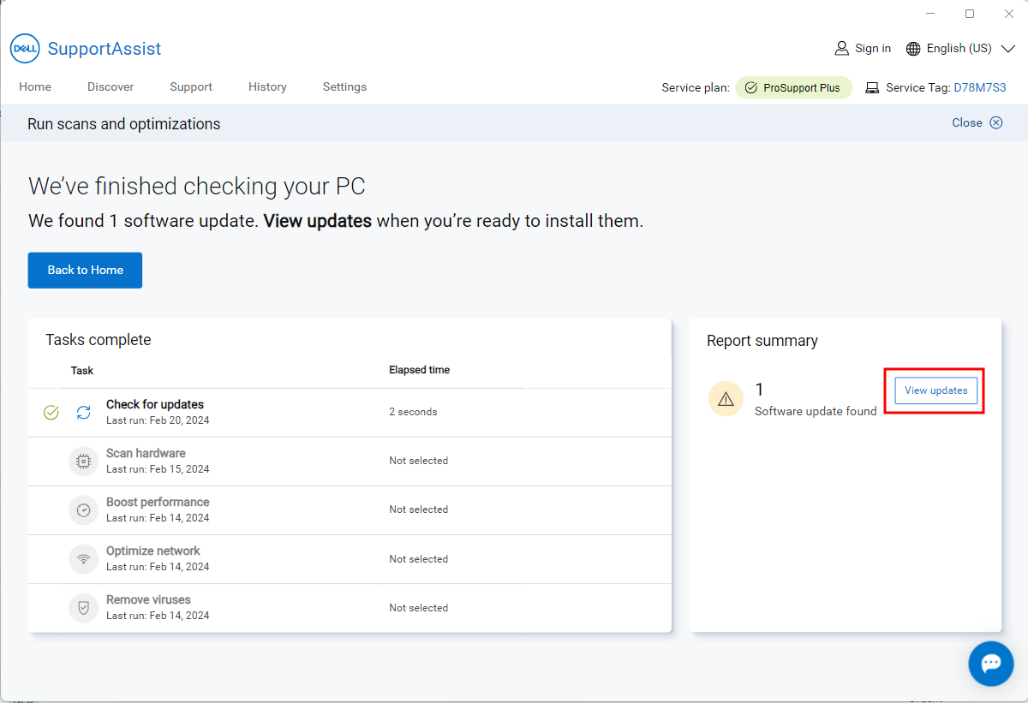Click the Close link in scans banner
Viewport: 1028px width, 703px height.
[967, 122]
